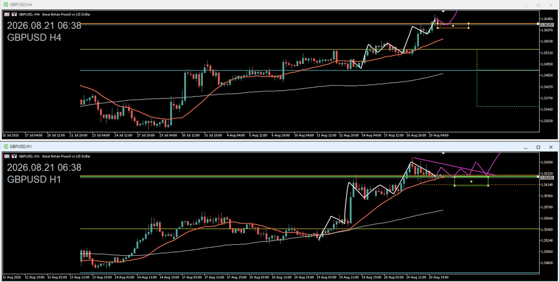Viewport: 560px width, 282px height.
Task: Select the orange horizontal line handle on H4 price axis
Action: [538, 23]
